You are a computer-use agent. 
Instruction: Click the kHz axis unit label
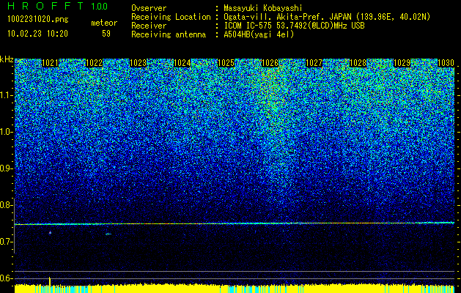[x=7, y=59]
